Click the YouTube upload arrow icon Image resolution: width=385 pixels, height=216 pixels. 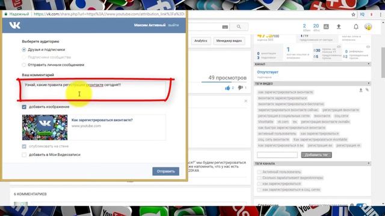tap(339, 26)
